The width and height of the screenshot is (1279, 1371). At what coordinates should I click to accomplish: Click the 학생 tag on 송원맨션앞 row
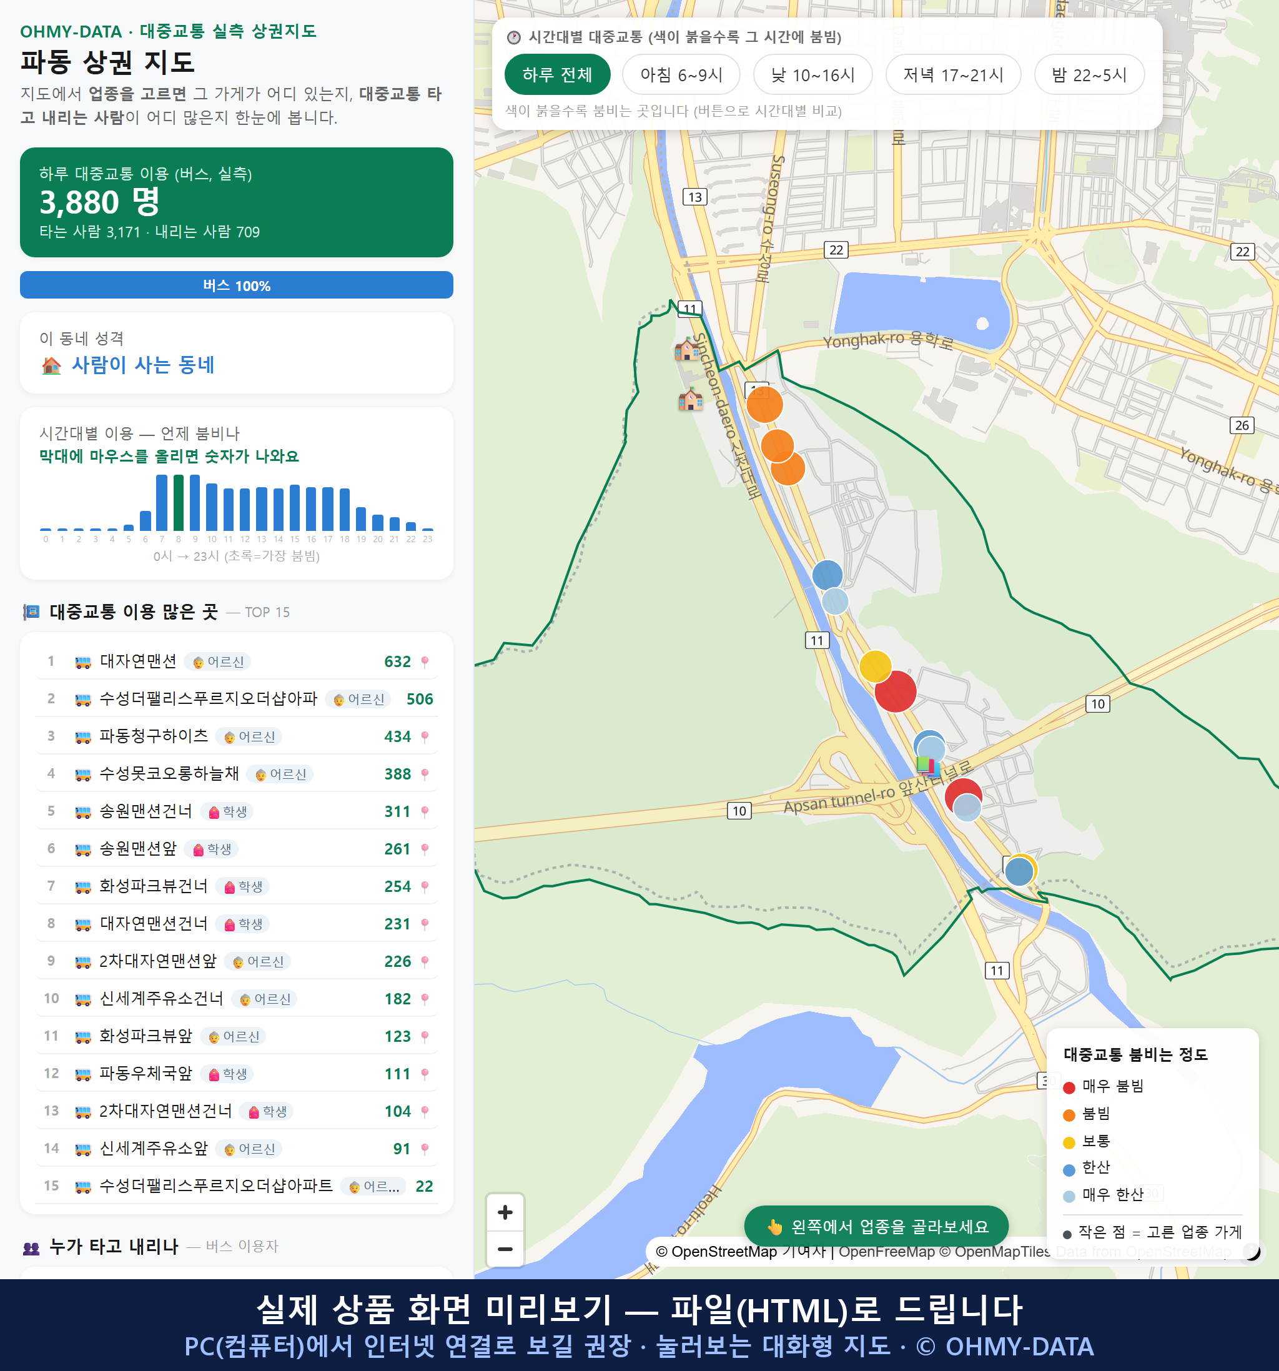(x=212, y=849)
